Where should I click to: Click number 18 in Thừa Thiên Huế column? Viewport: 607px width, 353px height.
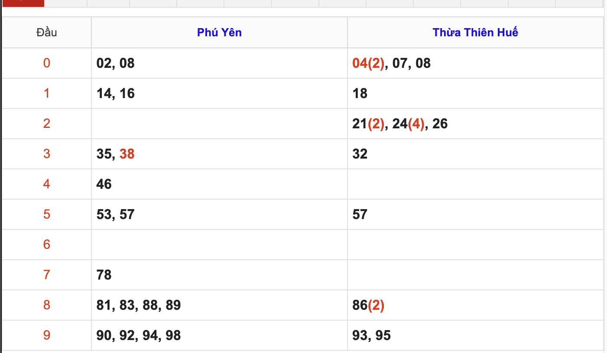click(x=360, y=93)
